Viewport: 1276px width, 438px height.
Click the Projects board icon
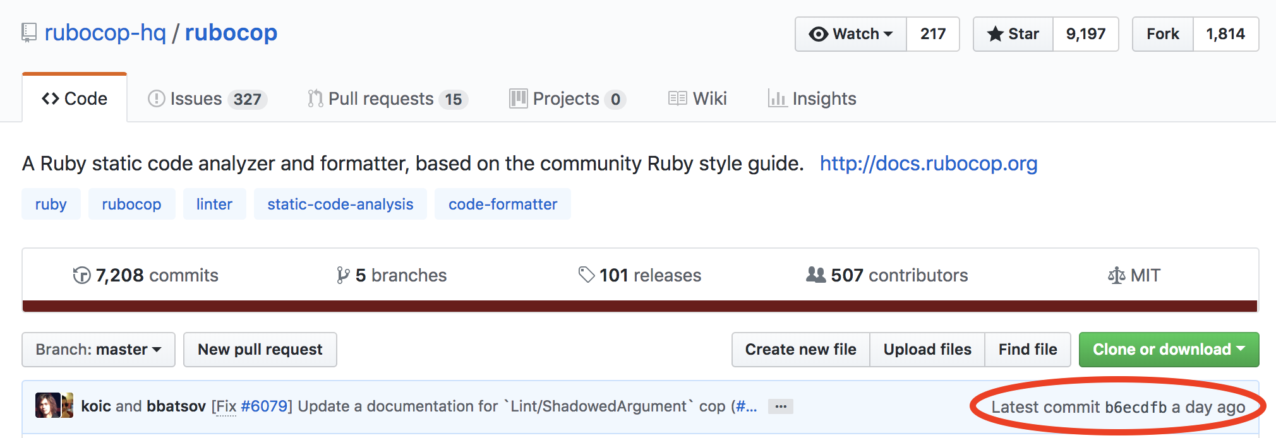coord(518,98)
